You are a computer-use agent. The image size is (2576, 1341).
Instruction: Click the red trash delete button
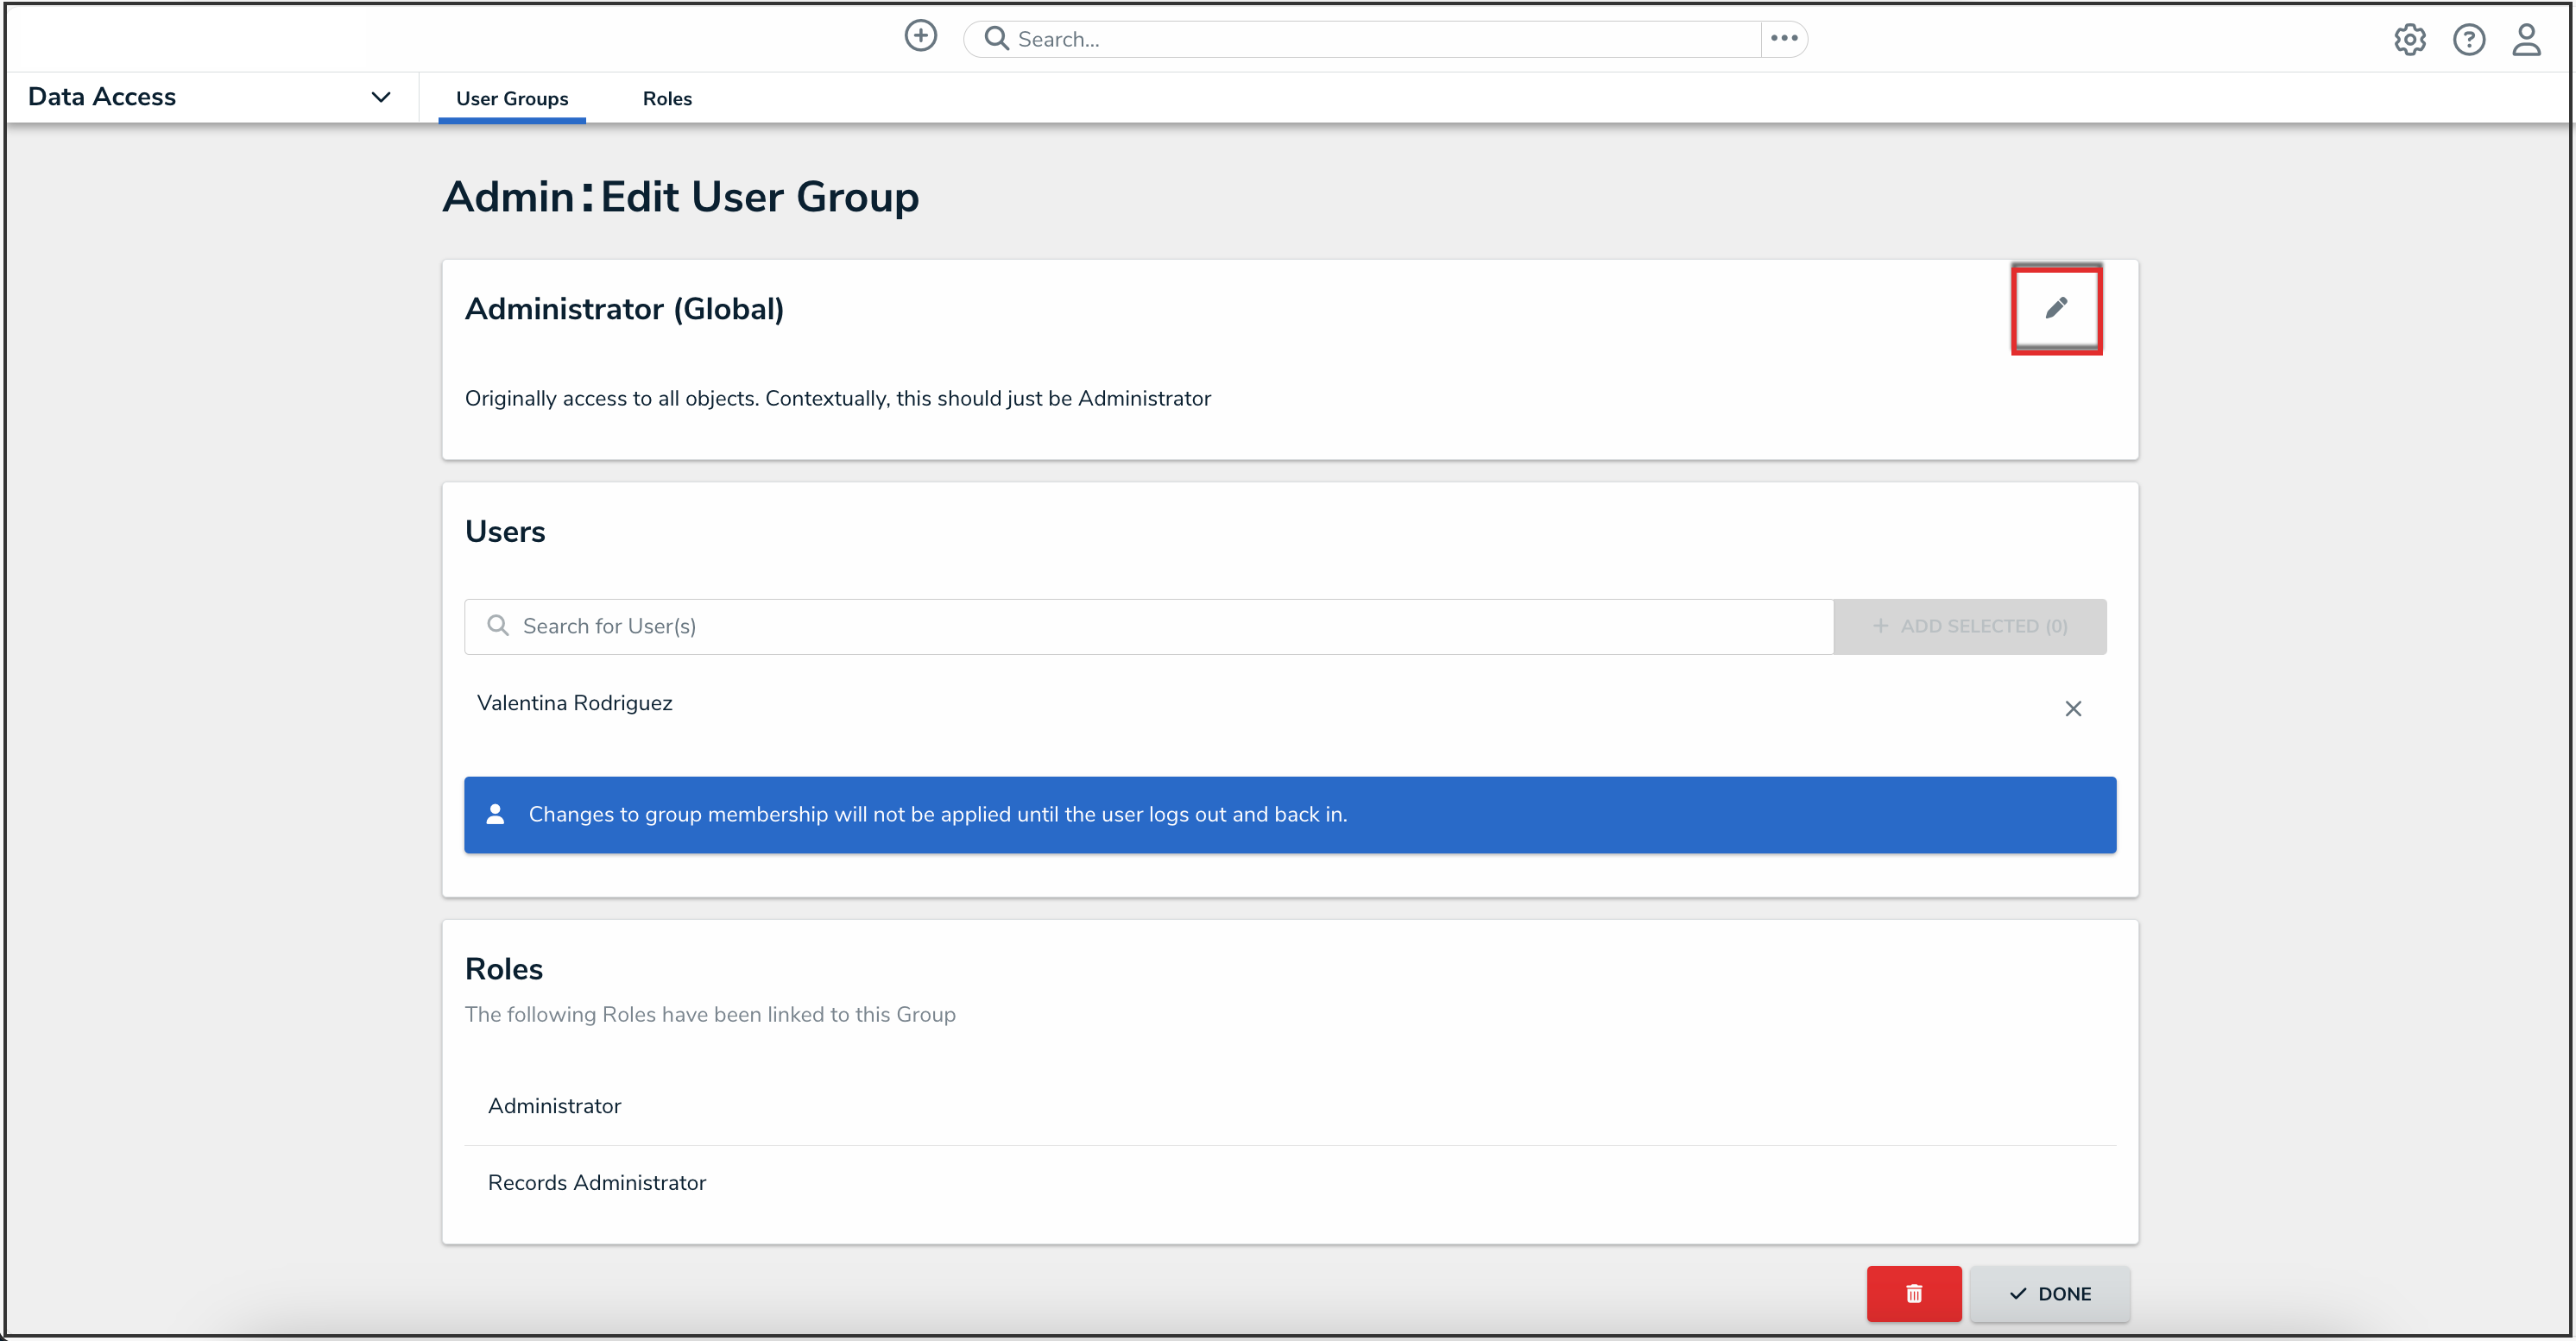point(1913,1293)
